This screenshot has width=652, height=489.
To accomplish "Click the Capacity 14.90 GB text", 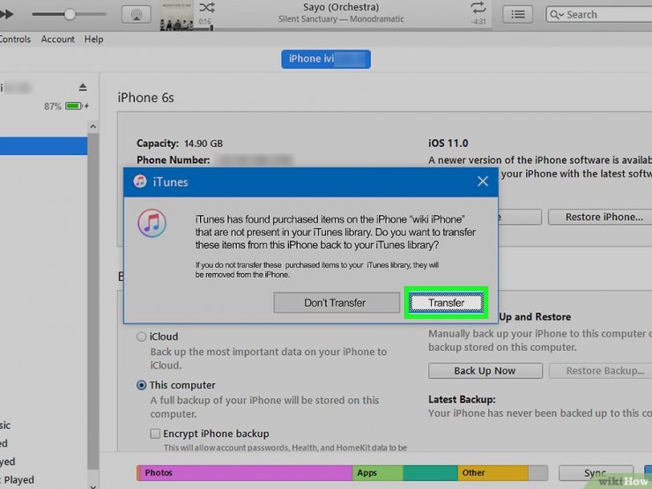I will point(180,144).
